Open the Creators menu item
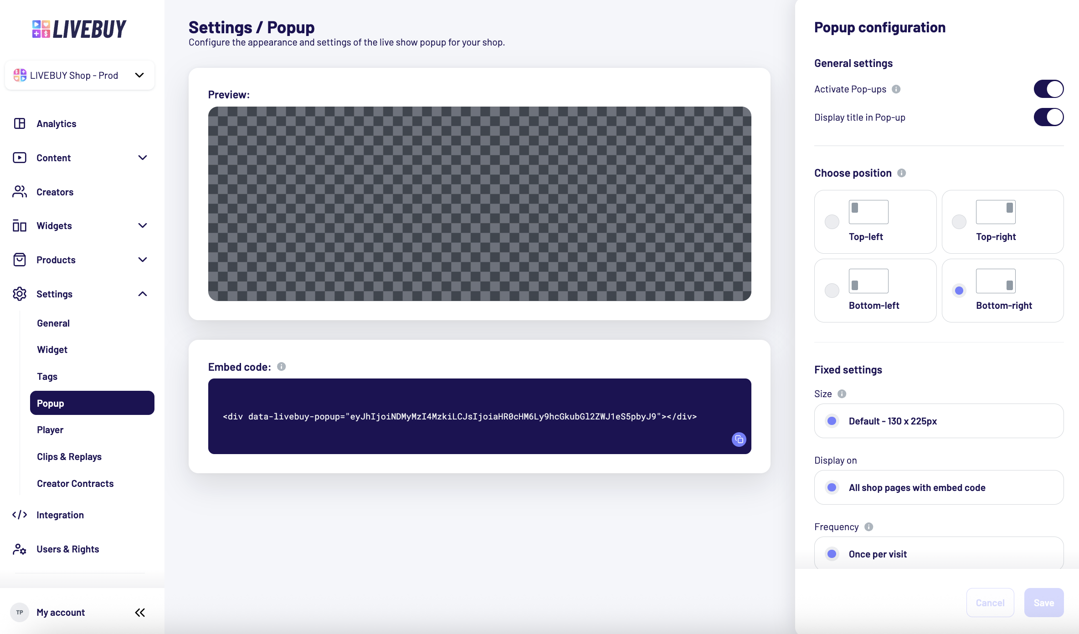This screenshot has height=634, width=1079. pos(55,192)
